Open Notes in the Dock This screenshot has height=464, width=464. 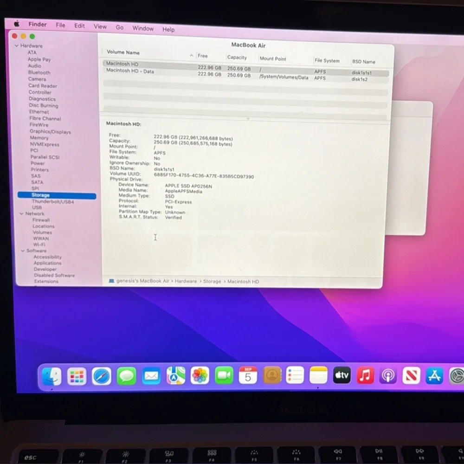[x=318, y=375]
